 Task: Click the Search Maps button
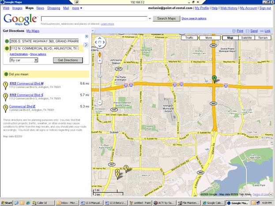point(166,19)
